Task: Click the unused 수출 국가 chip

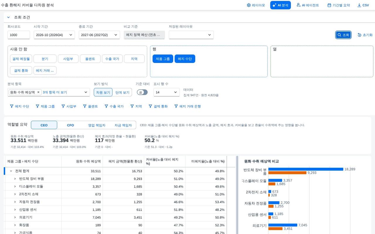Action: coord(112,59)
